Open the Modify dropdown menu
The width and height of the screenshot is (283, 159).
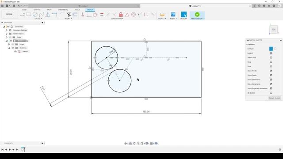pyautogui.click(x=68, y=19)
